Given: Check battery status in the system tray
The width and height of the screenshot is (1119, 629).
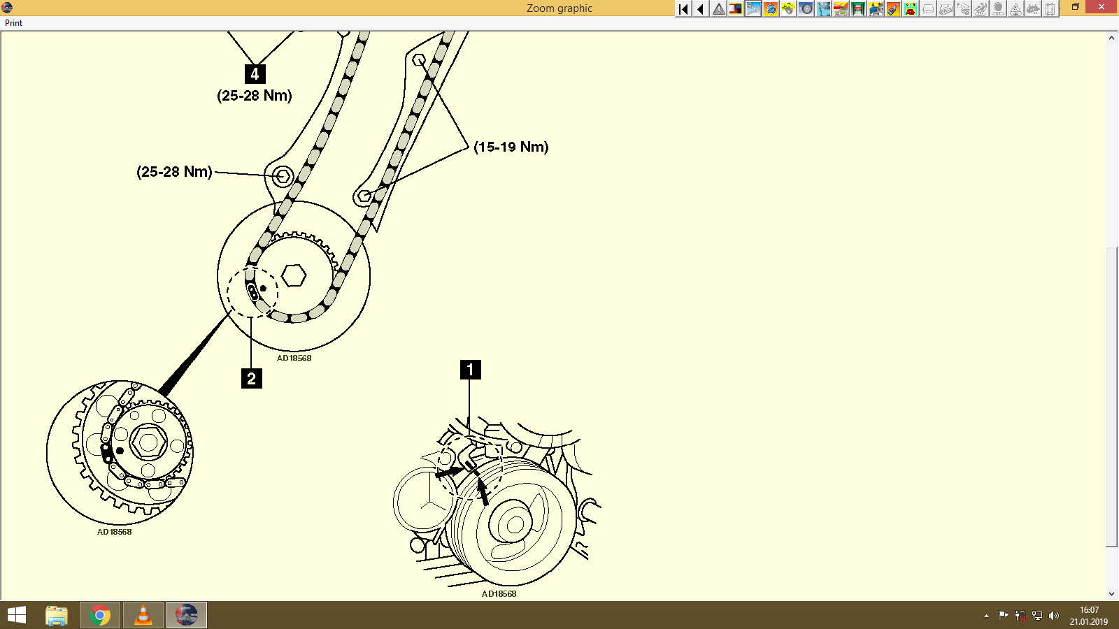Looking at the screenshot, I should pos(1020,616).
